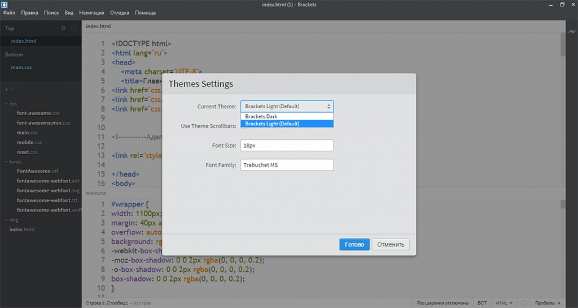
Task: Open FontAwesome.otf in file tree
Action: coord(37,171)
